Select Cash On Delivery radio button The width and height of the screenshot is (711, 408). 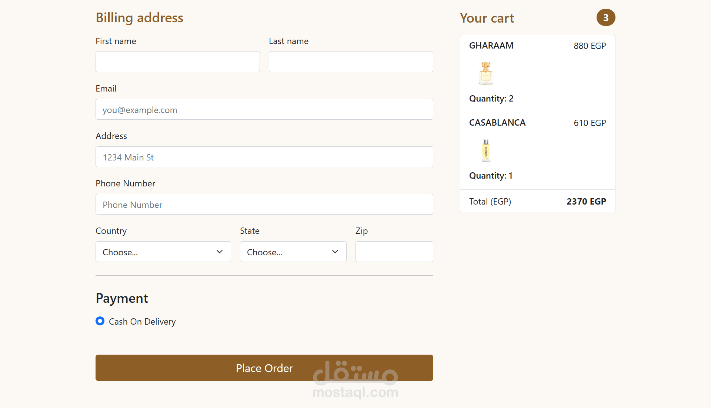click(x=100, y=321)
